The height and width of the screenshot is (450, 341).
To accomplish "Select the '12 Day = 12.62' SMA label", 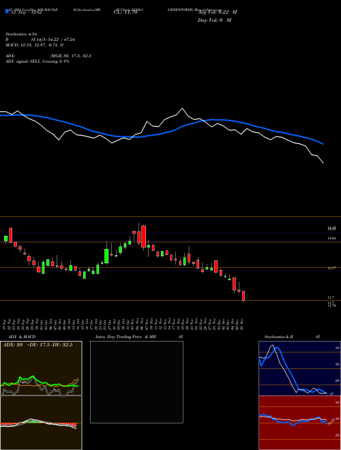I will [25, 12].
